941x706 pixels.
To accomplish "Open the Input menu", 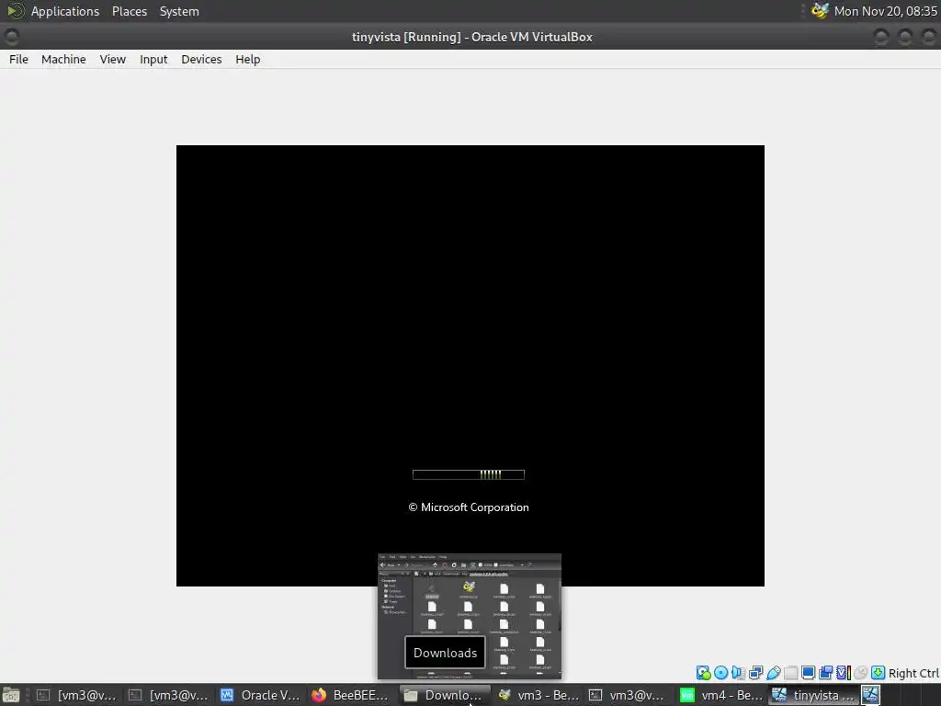I will (x=153, y=60).
